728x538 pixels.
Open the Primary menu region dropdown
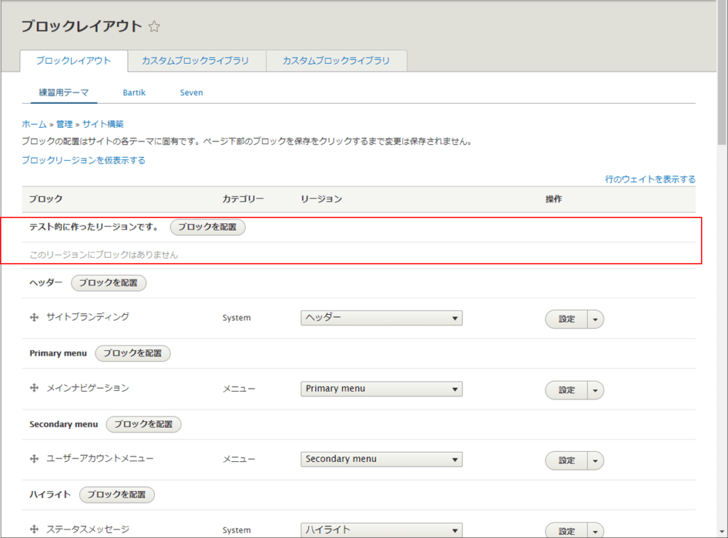coord(381,389)
